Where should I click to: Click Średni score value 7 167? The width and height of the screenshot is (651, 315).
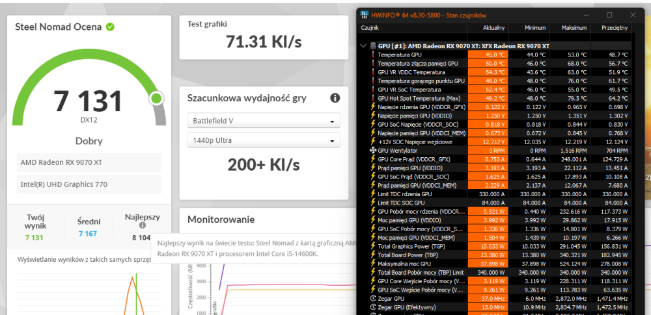(88, 234)
